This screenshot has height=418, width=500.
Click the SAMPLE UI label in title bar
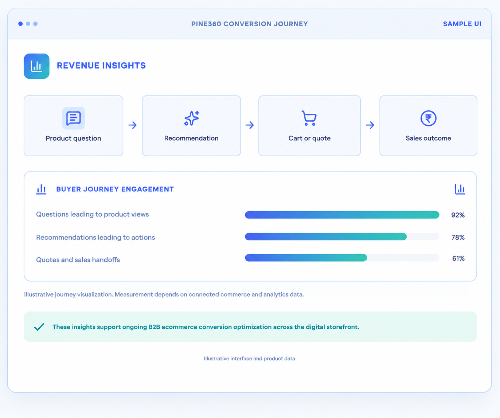(x=462, y=24)
